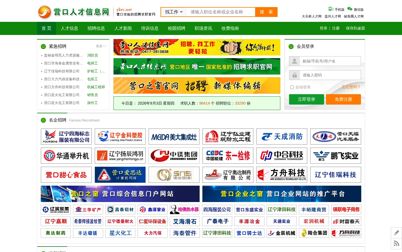
Task: Open 人才信息 navigation menu
Action: pyautogui.click(x=69, y=28)
